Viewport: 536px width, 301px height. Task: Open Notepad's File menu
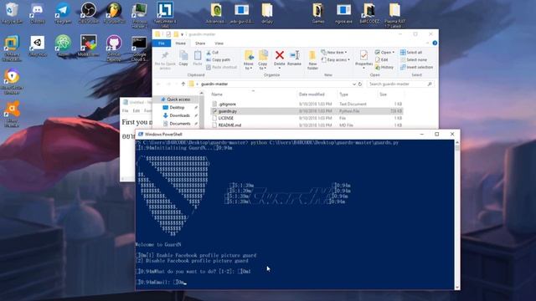pos(125,110)
